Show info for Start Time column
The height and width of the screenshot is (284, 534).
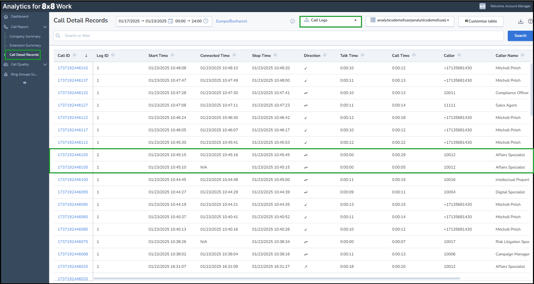172,55
